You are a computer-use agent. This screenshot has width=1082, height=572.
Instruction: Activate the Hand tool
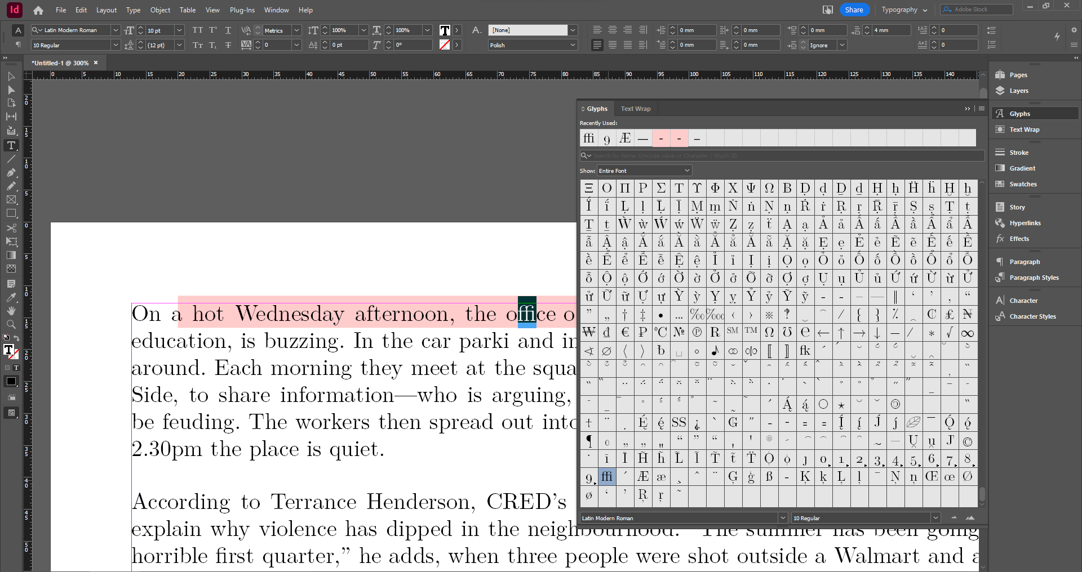click(x=11, y=310)
